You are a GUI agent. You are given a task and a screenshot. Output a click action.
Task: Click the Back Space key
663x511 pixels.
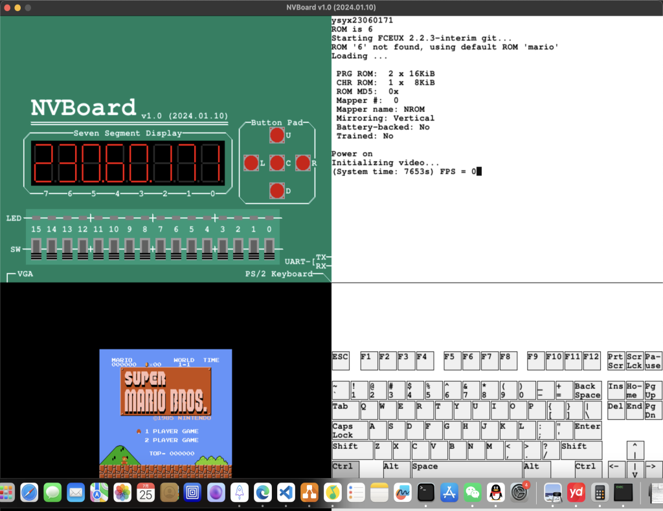point(588,391)
